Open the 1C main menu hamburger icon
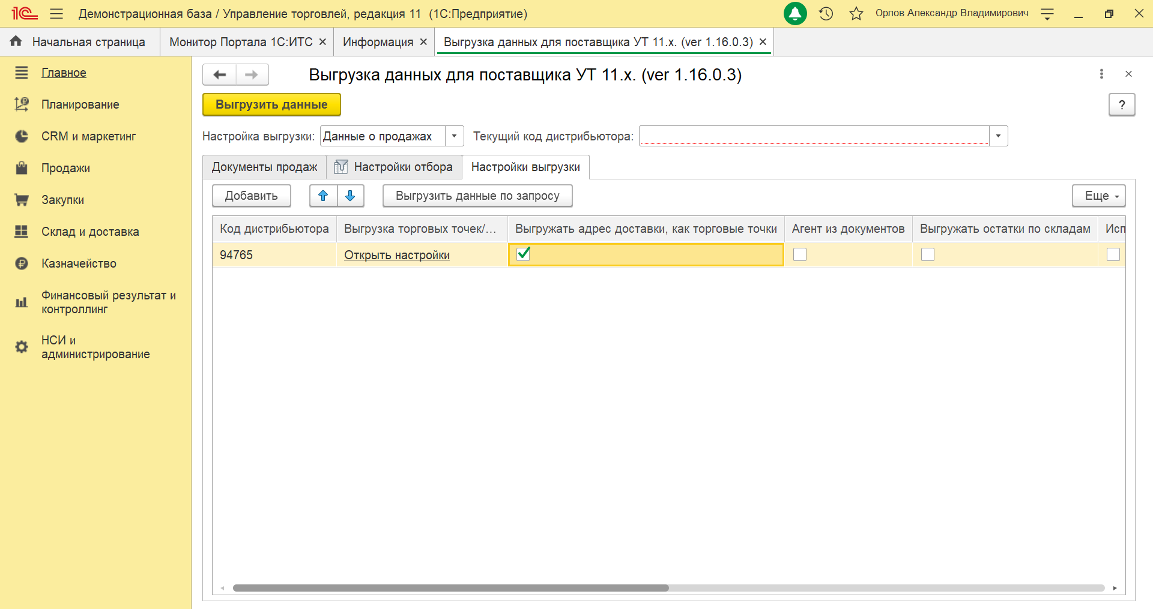The image size is (1153, 609). pyautogui.click(x=56, y=13)
